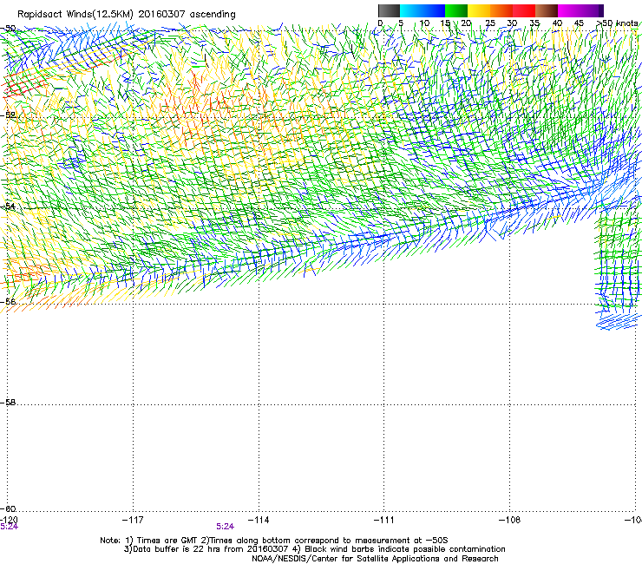
Task: Click the blue 10-15 knots legend swatch
Action: coord(434,10)
